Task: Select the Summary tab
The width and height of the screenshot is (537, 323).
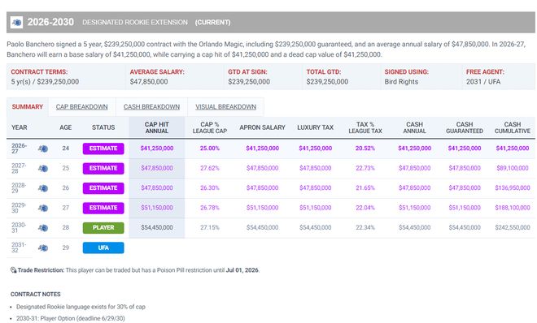Action: point(28,107)
